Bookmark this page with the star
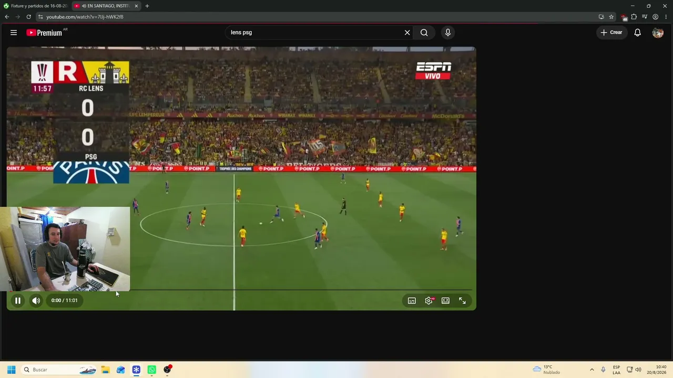Viewport: 673px width, 378px height. (x=611, y=17)
